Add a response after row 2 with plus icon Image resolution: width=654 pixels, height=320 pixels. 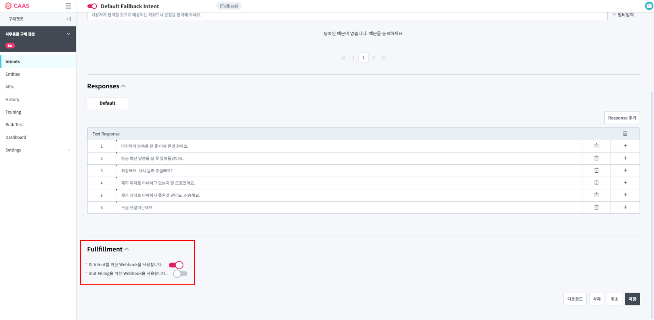click(625, 158)
